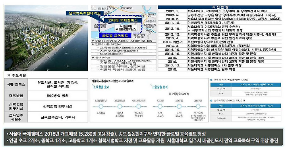Viewport: 286px width, 148px height.
Task: Select the '2013. 하반기' date cell
Action: point(172,42)
